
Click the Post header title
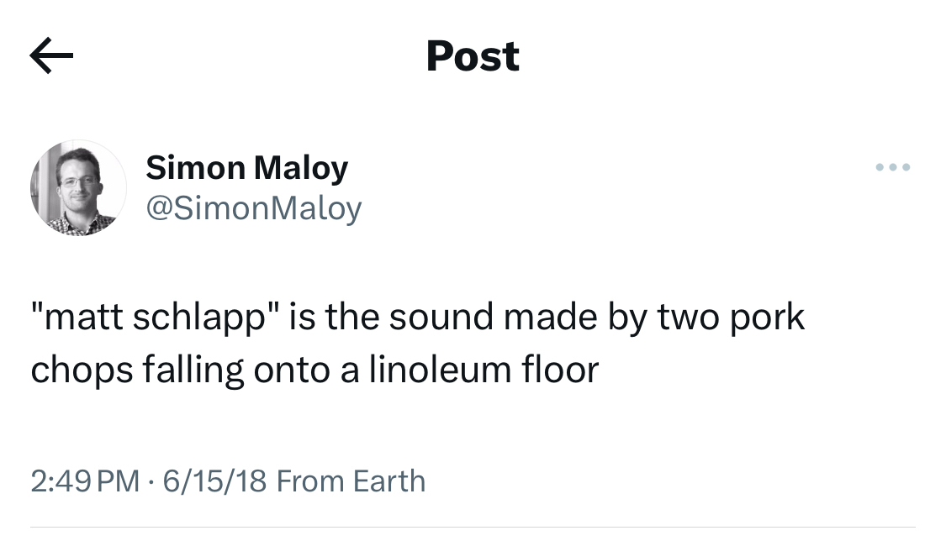[473, 56]
